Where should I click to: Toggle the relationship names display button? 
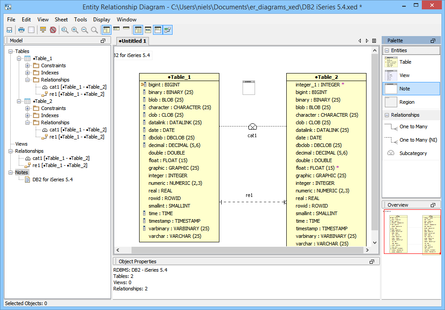pos(168,30)
